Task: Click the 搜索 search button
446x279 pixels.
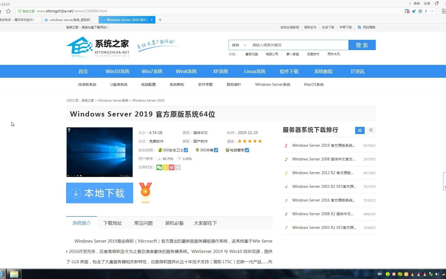Action: point(362,45)
